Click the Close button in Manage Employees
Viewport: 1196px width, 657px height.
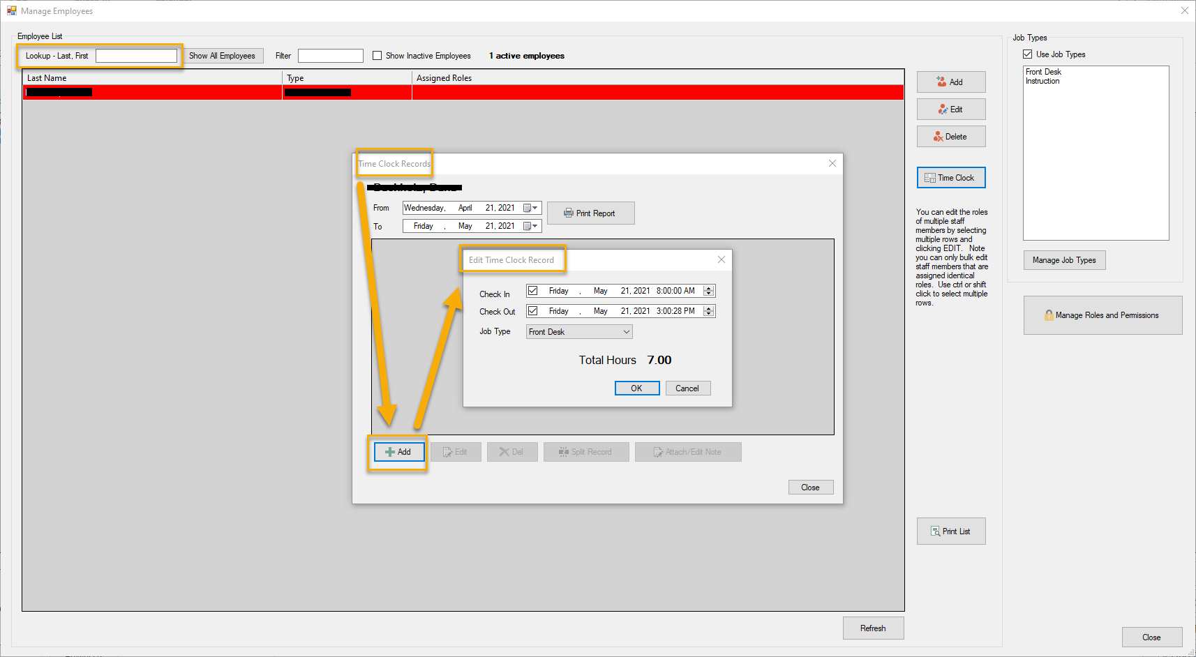[1152, 637]
